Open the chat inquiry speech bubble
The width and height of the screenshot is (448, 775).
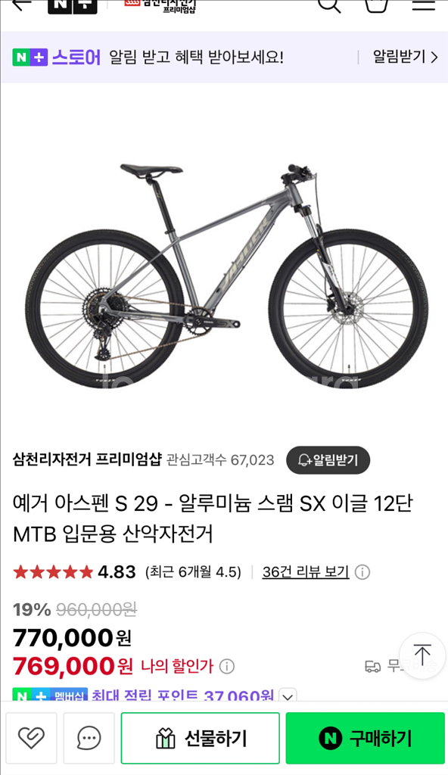coord(89,739)
